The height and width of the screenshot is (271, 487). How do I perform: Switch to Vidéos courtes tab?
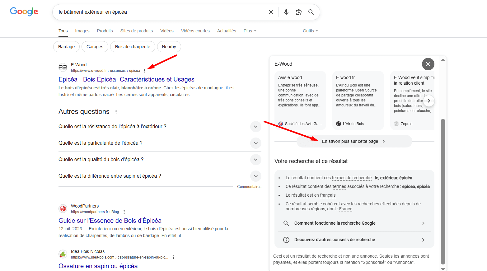[x=195, y=31]
